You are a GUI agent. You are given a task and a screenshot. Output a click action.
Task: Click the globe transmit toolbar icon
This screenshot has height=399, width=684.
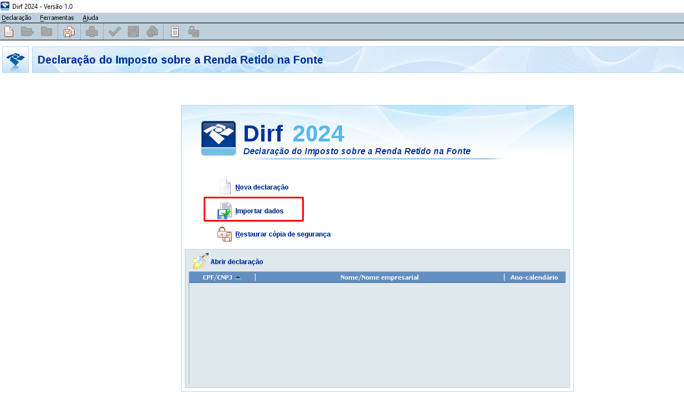point(152,32)
